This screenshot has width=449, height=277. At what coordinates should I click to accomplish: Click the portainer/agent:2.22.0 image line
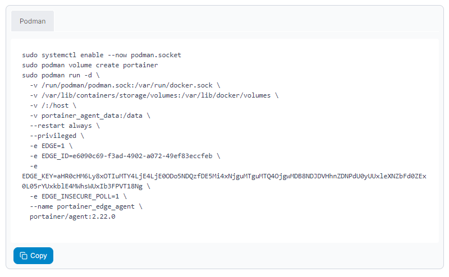coord(72,216)
